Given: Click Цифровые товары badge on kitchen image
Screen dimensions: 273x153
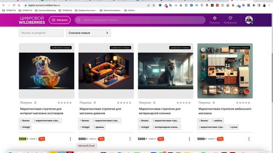Looking at the screenshot, I should click(239, 48).
